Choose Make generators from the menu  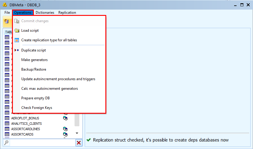[34, 60]
